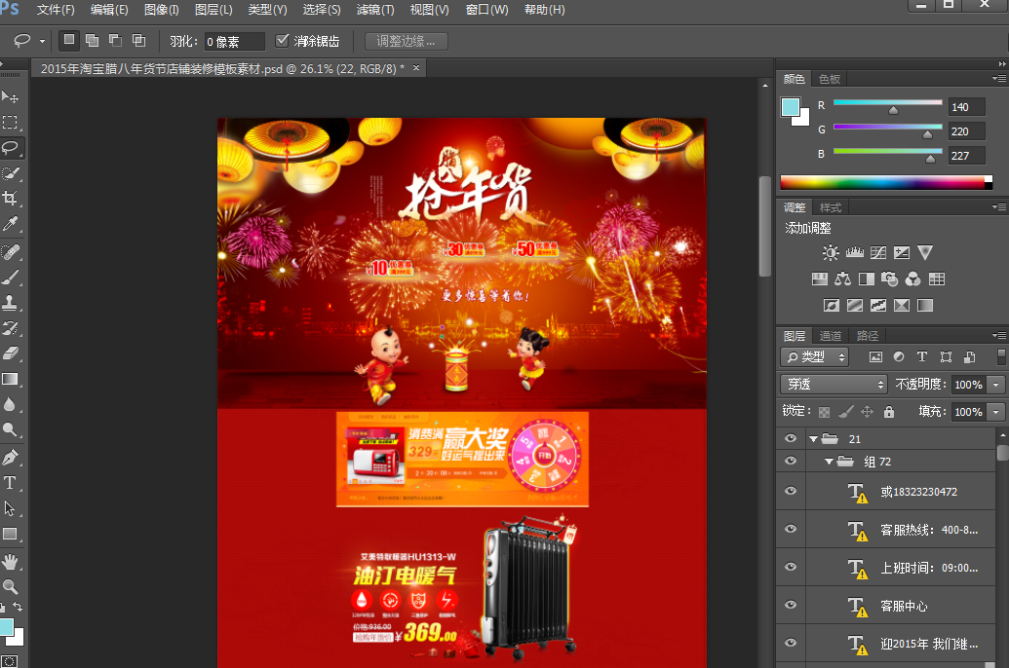Switch to the 色板 tab
1009x668 pixels.
(830, 79)
